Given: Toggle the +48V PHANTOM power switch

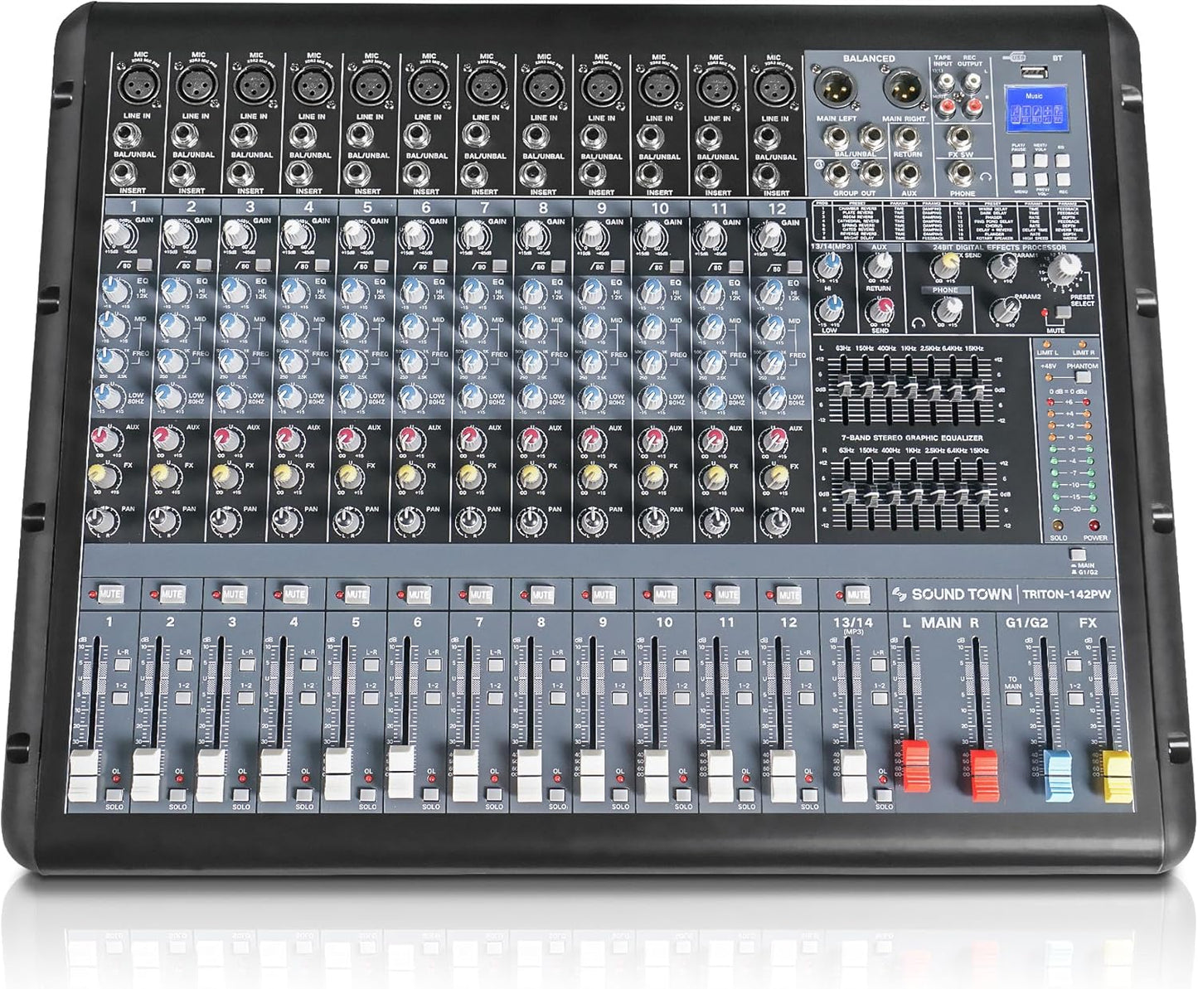Looking at the screenshot, I should pyautogui.click(x=1083, y=376).
